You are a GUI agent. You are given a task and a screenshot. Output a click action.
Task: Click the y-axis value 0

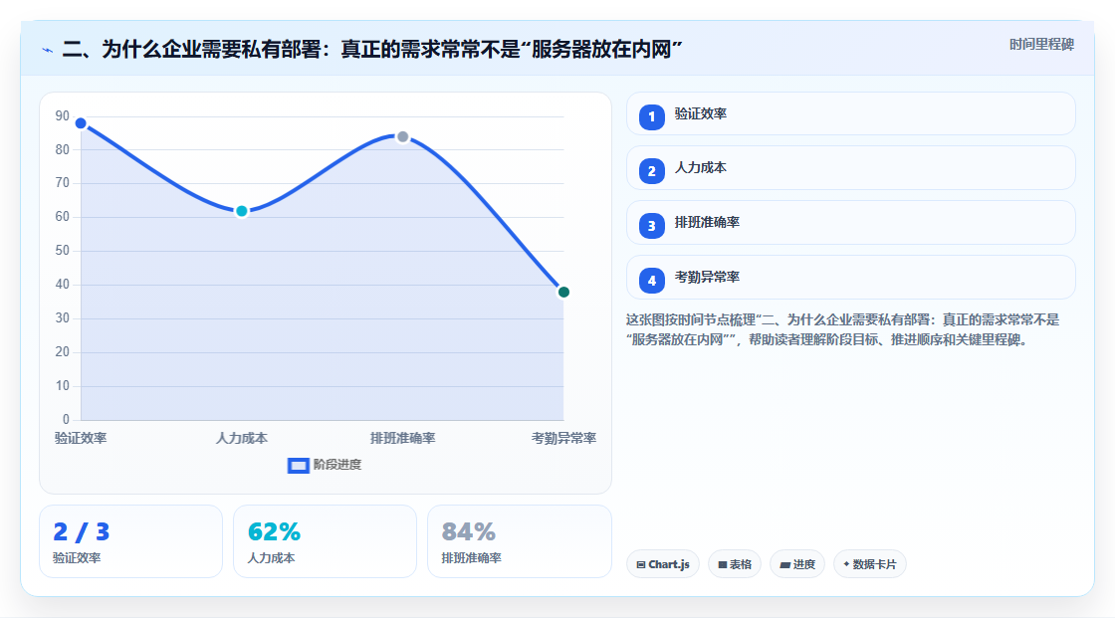point(66,420)
